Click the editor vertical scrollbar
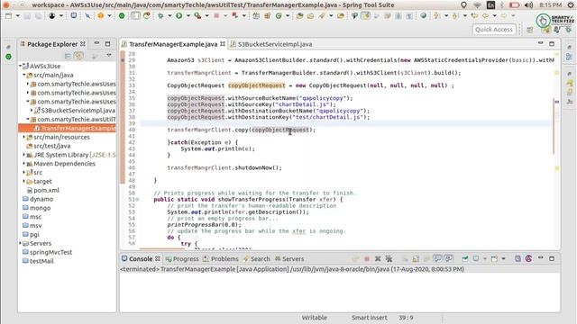577x324 pixels. (x=554, y=127)
